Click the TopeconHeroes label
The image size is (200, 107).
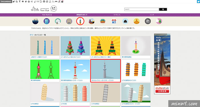[6, 1]
